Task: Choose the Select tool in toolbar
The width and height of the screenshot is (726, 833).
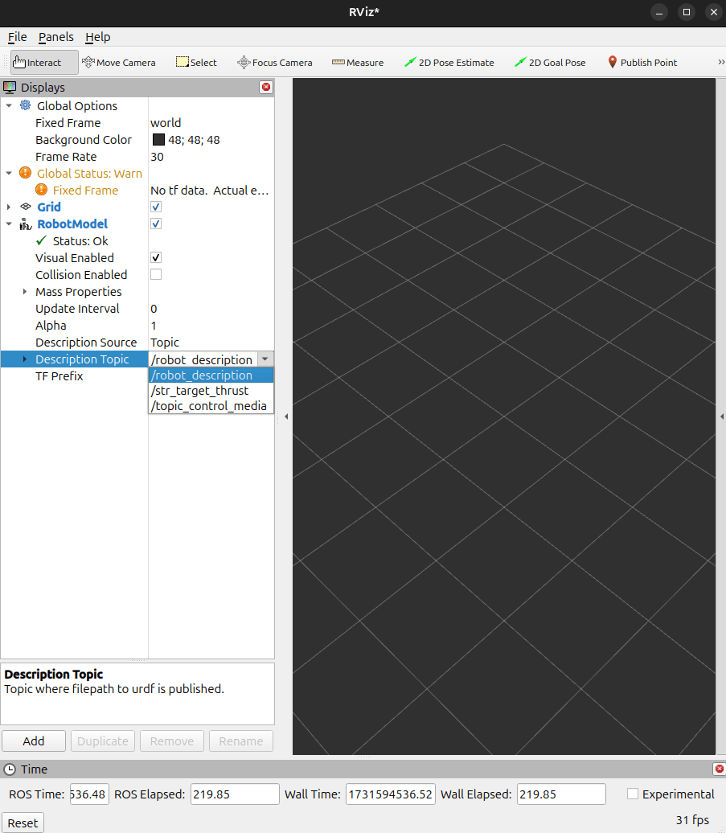Action: 196,63
